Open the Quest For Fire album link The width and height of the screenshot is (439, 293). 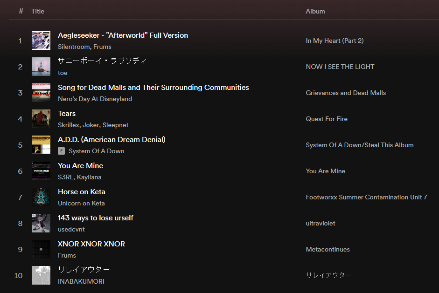pos(327,119)
